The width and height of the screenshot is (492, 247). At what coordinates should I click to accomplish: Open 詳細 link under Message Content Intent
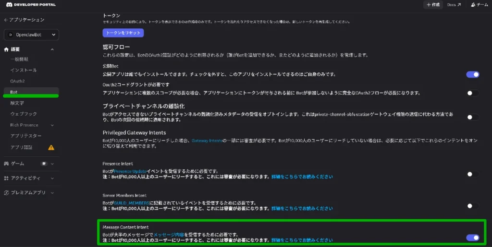(302, 240)
